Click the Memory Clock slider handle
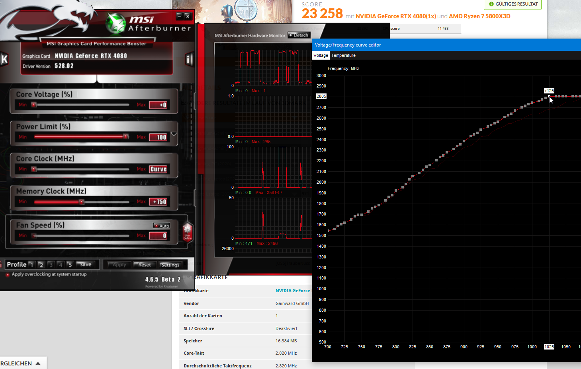 click(82, 202)
